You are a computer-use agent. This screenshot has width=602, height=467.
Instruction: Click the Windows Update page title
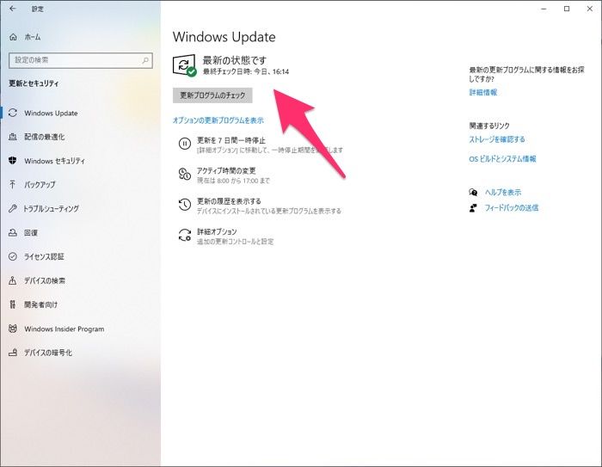coord(224,37)
